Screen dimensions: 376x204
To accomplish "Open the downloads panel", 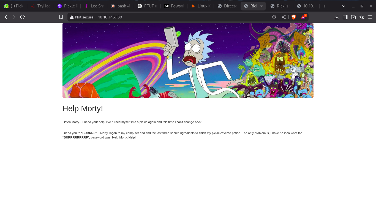I will (x=337, y=17).
